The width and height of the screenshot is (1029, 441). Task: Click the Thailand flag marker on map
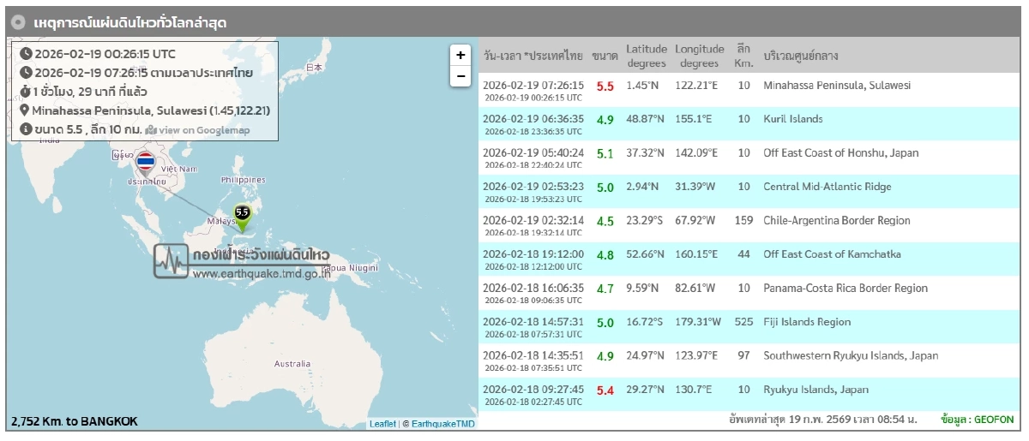pos(146,162)
